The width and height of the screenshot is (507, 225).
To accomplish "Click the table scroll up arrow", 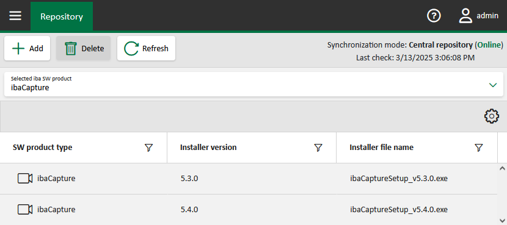I will tap(502, 168).
